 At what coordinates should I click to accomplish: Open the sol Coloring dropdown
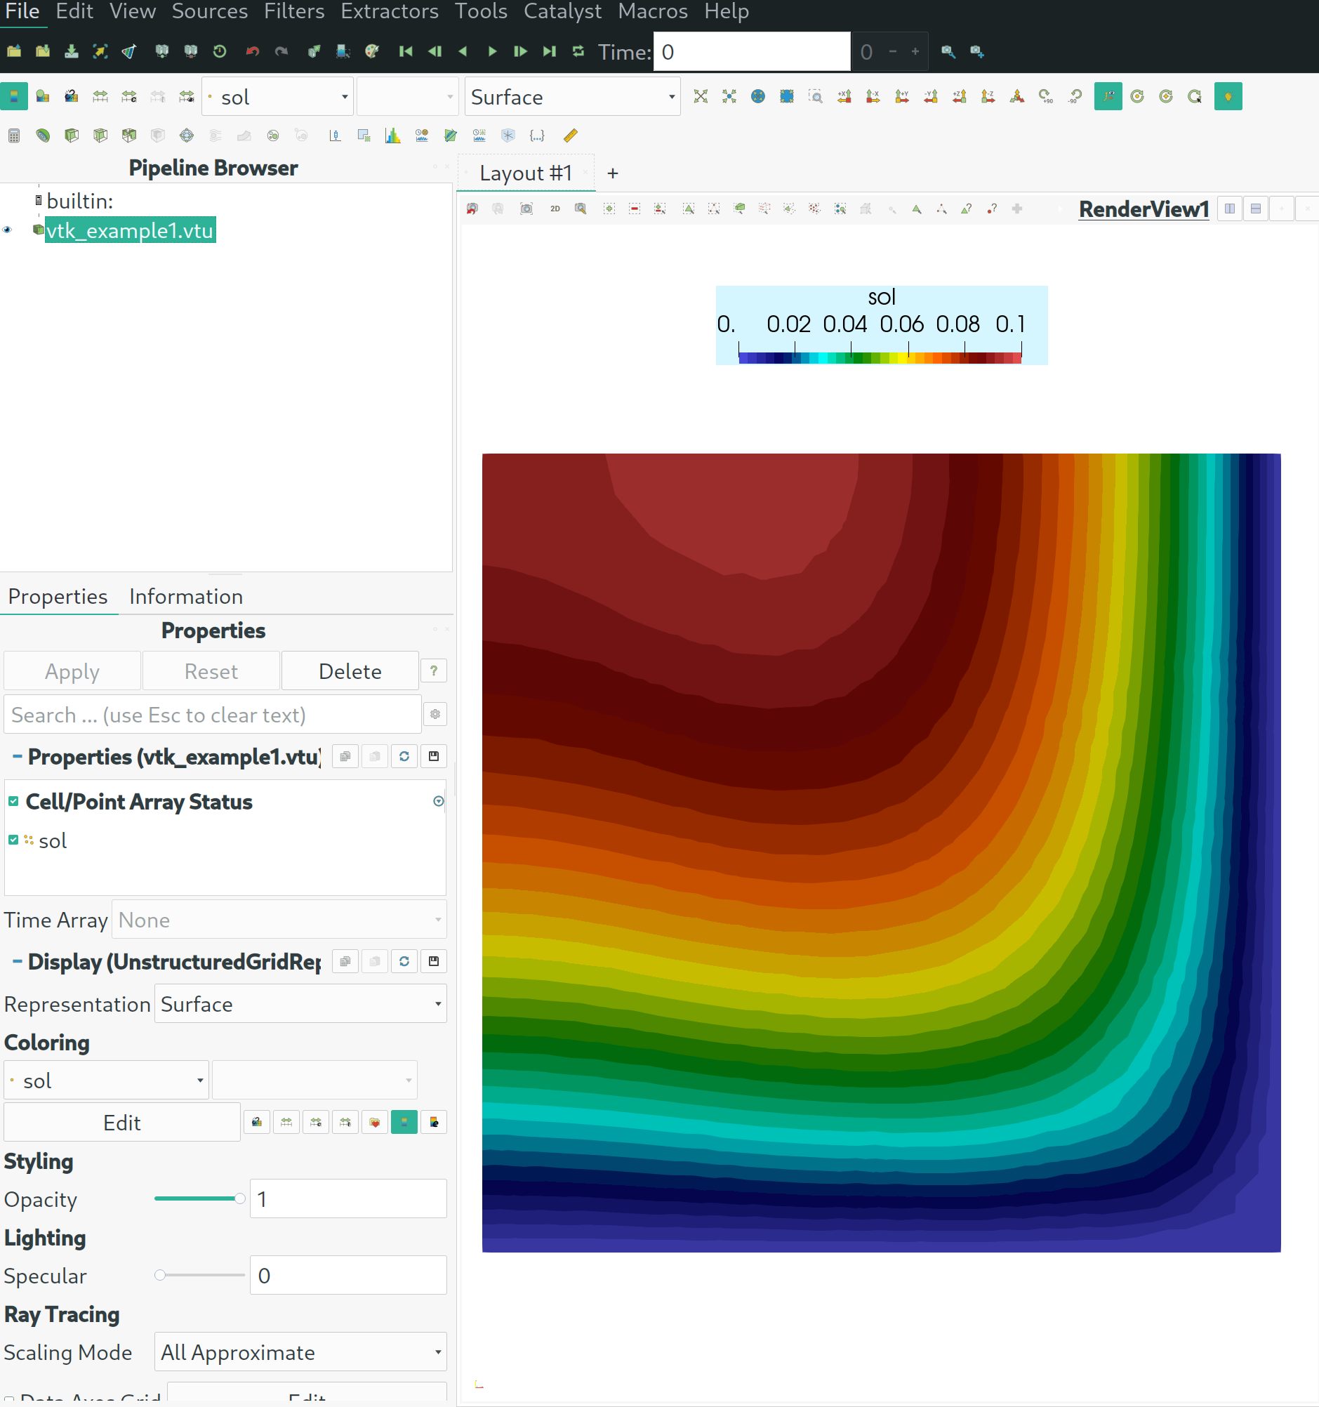pos(106,1081)
